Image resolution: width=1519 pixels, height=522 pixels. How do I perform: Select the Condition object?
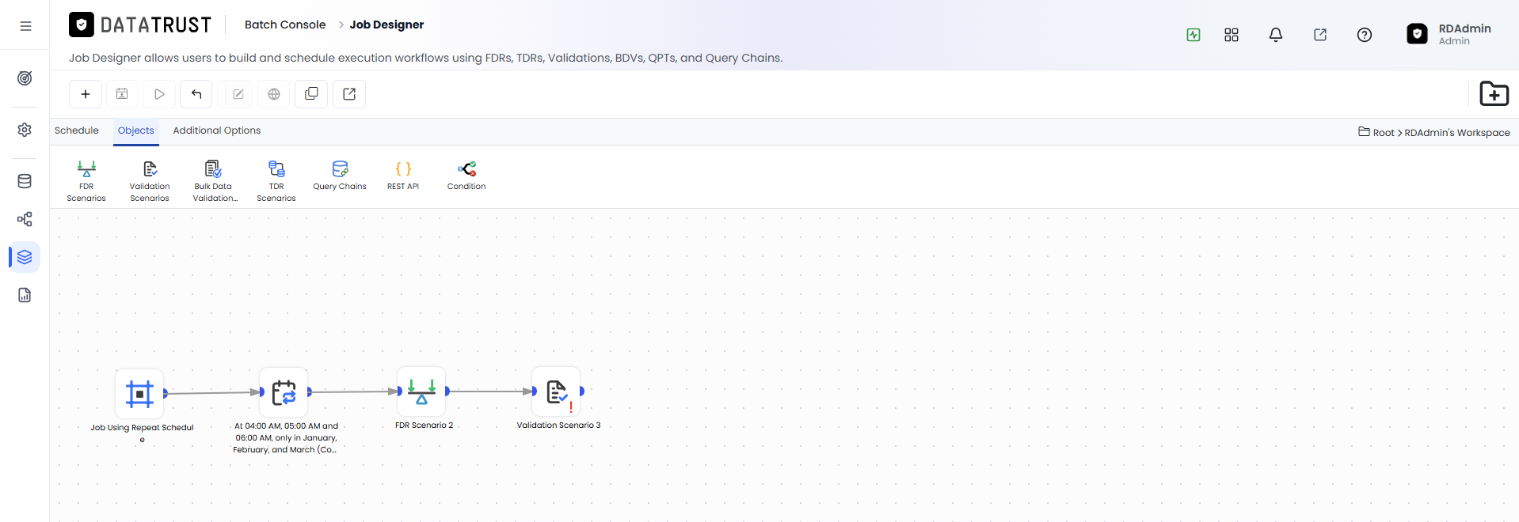[x=466, y=176]
